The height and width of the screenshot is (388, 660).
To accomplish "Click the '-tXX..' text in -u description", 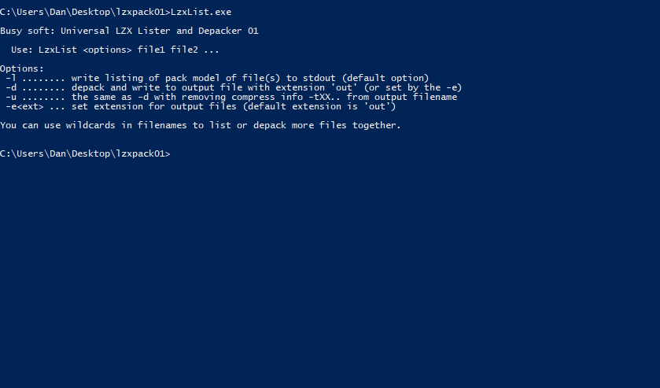I will coord(325,97).
